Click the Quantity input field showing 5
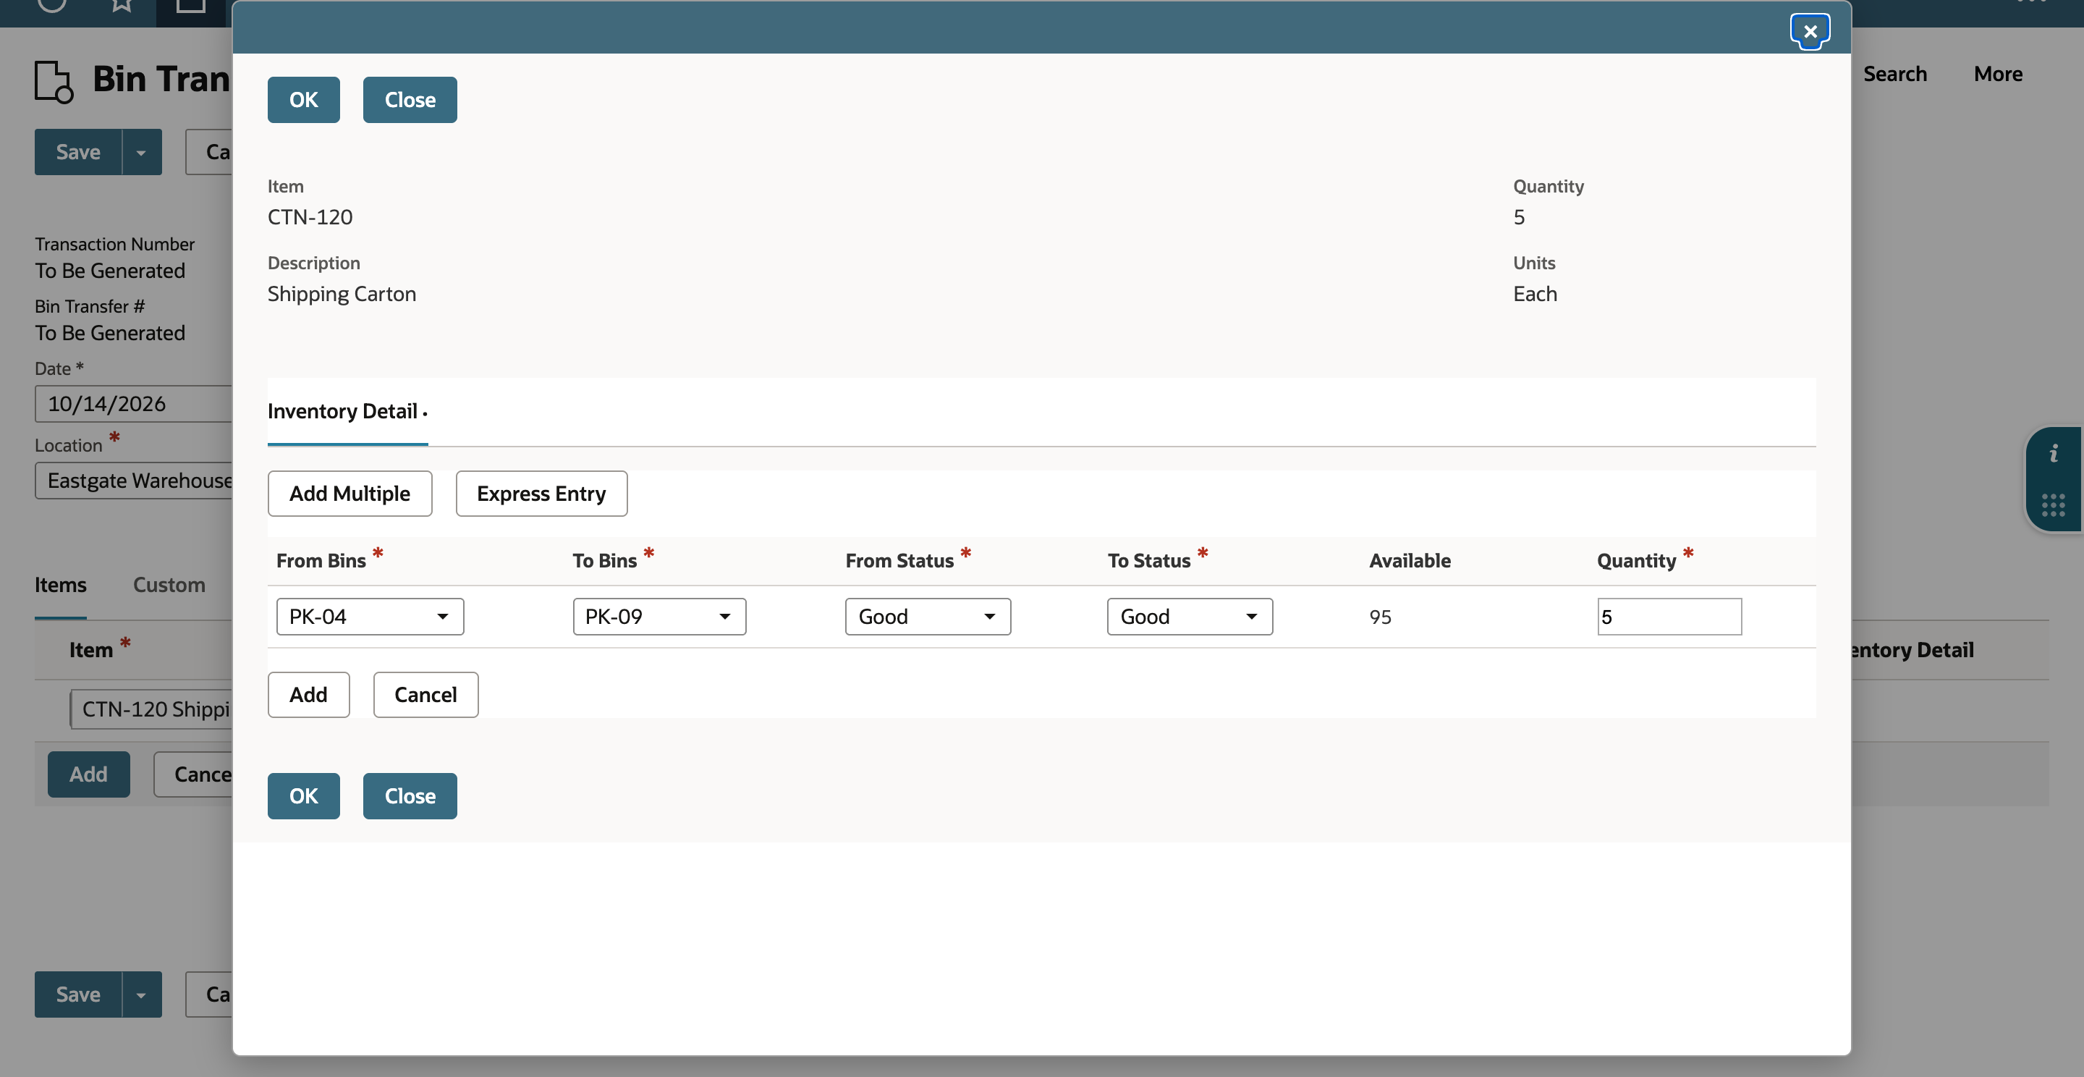The width and height of the screenshot is (2084, 1077). coord(1669,617)
